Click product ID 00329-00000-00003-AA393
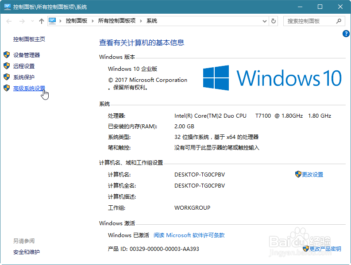Viewport: 351px width, 265px height. [164, 249]
